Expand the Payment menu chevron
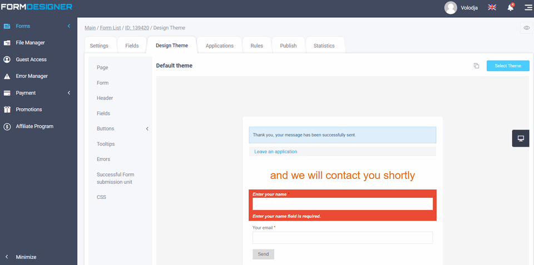 (69, 93)
